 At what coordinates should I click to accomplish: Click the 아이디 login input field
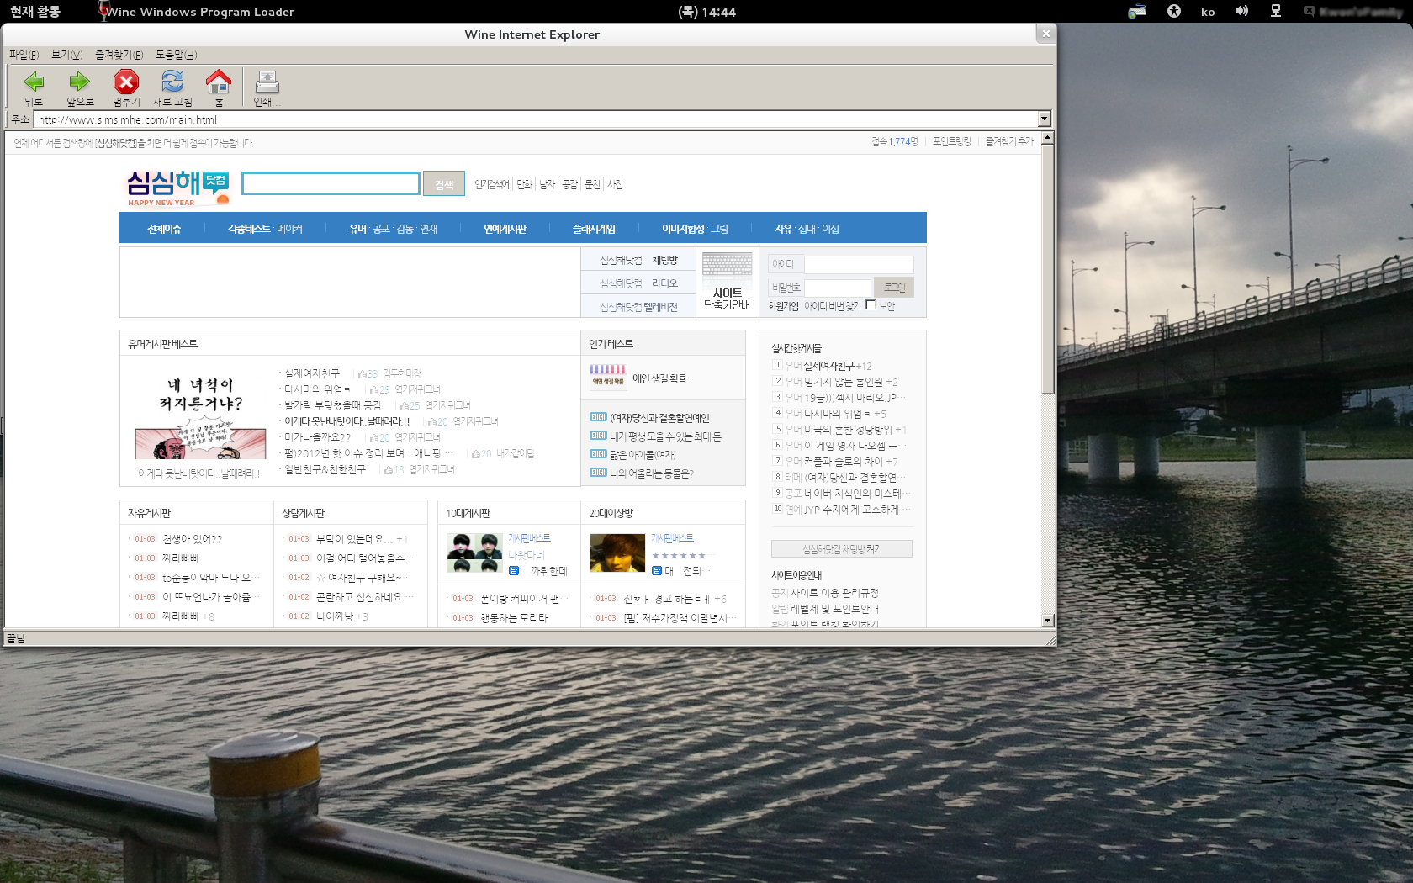click(859, 264)
